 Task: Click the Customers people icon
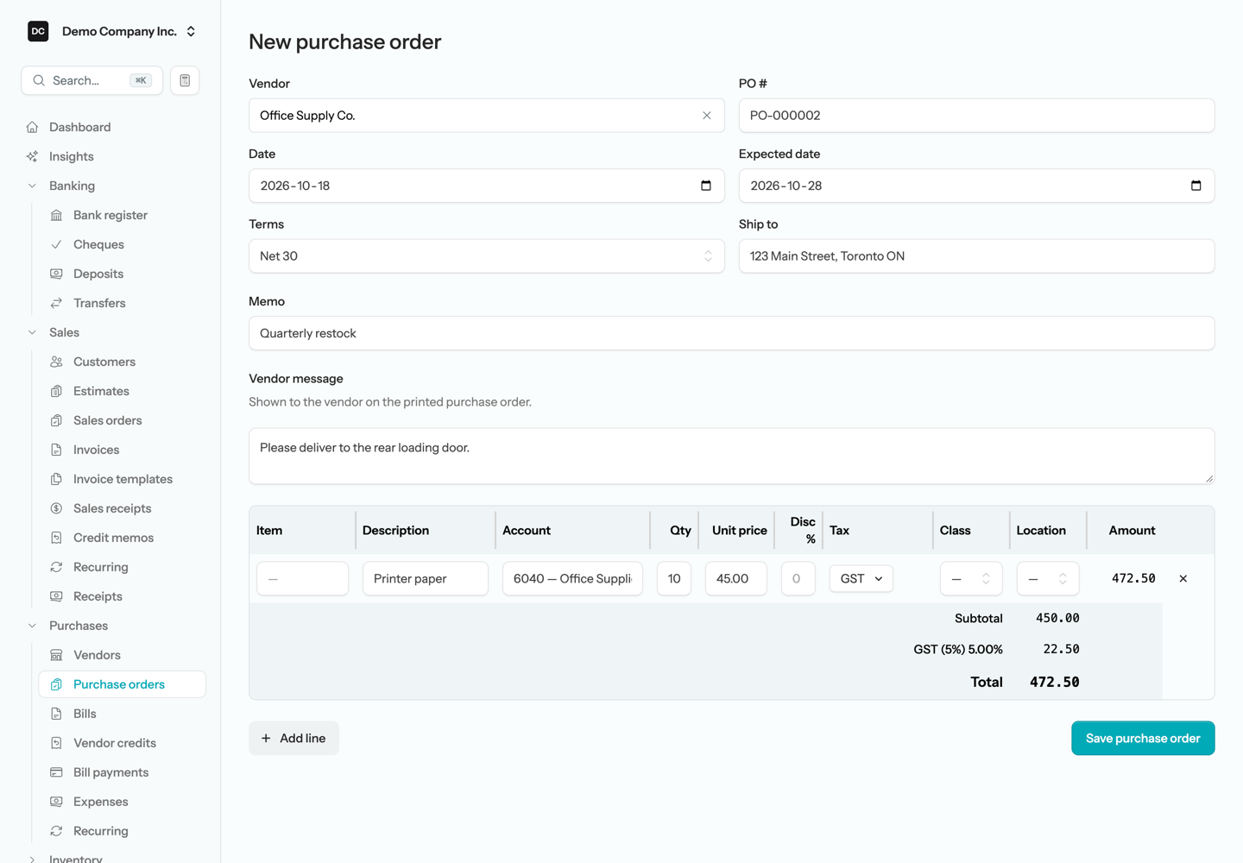click(56, 362)
